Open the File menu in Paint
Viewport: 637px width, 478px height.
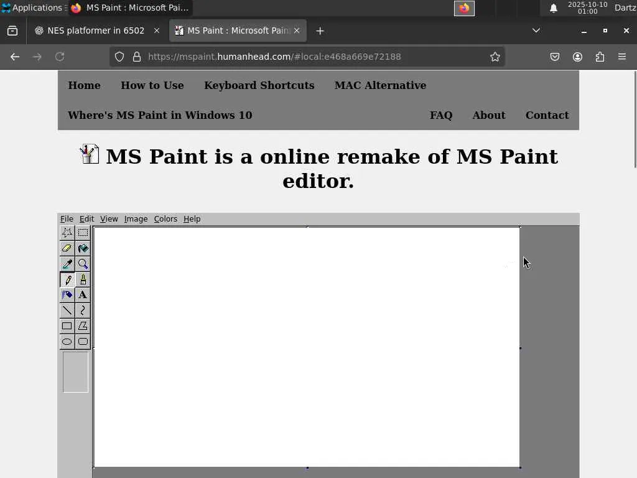tap(67, 219)
